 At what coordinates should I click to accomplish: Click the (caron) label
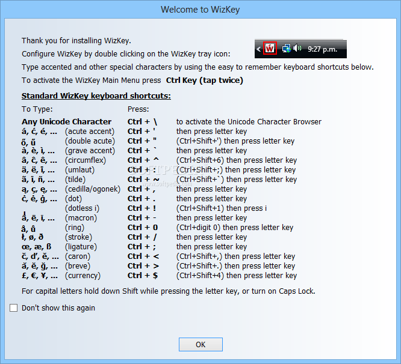click(x=78, y=256)
